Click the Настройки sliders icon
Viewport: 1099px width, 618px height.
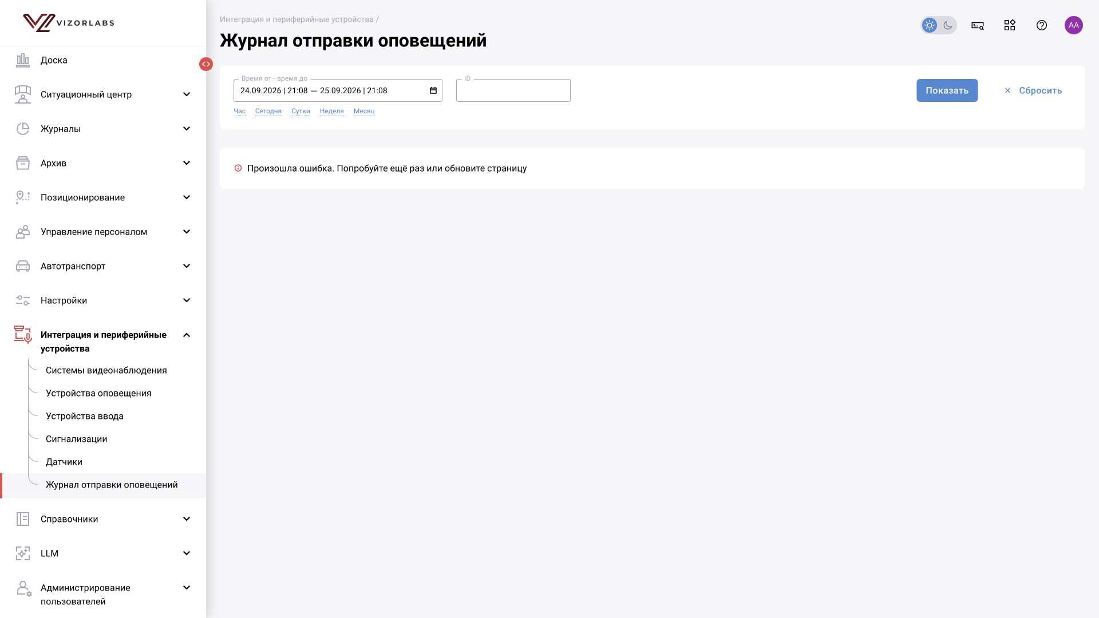click(23, 300)
